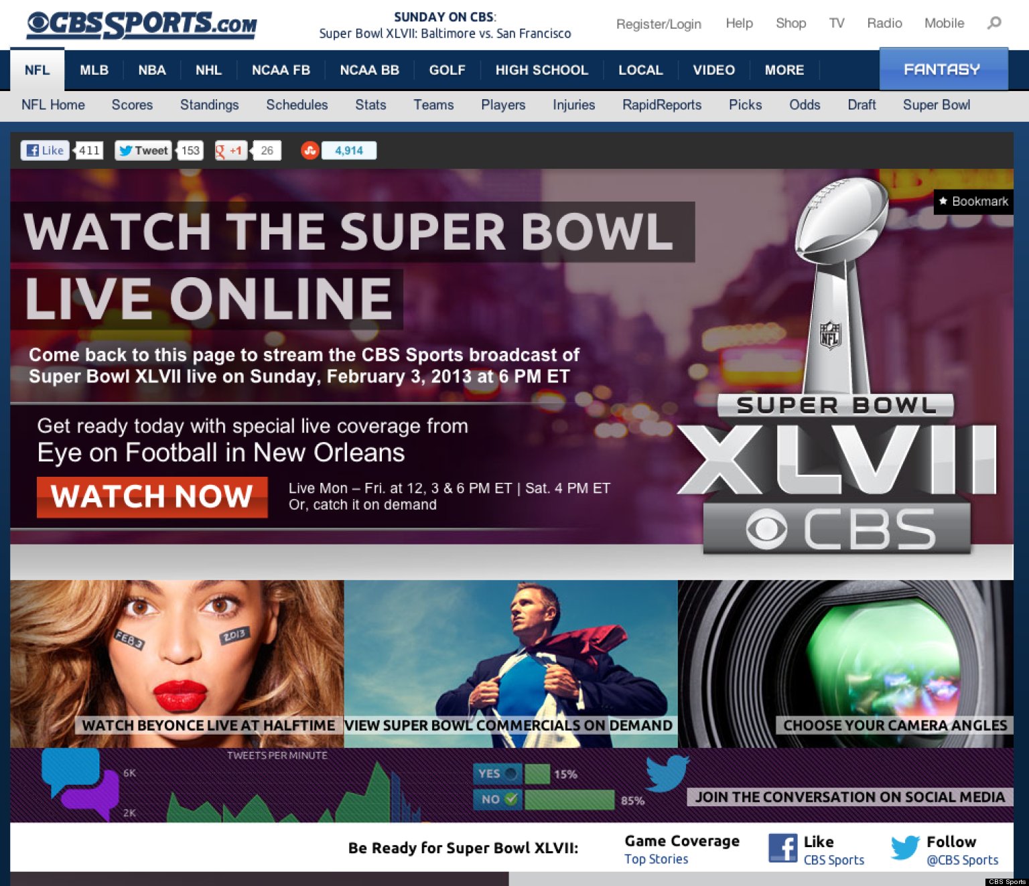
Task: Click the search magnifier icon
Action: tap(994, 23)
